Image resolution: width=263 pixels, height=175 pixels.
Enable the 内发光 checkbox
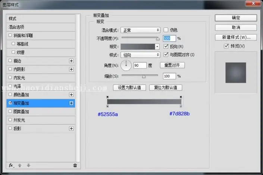[x=10, y=77]
